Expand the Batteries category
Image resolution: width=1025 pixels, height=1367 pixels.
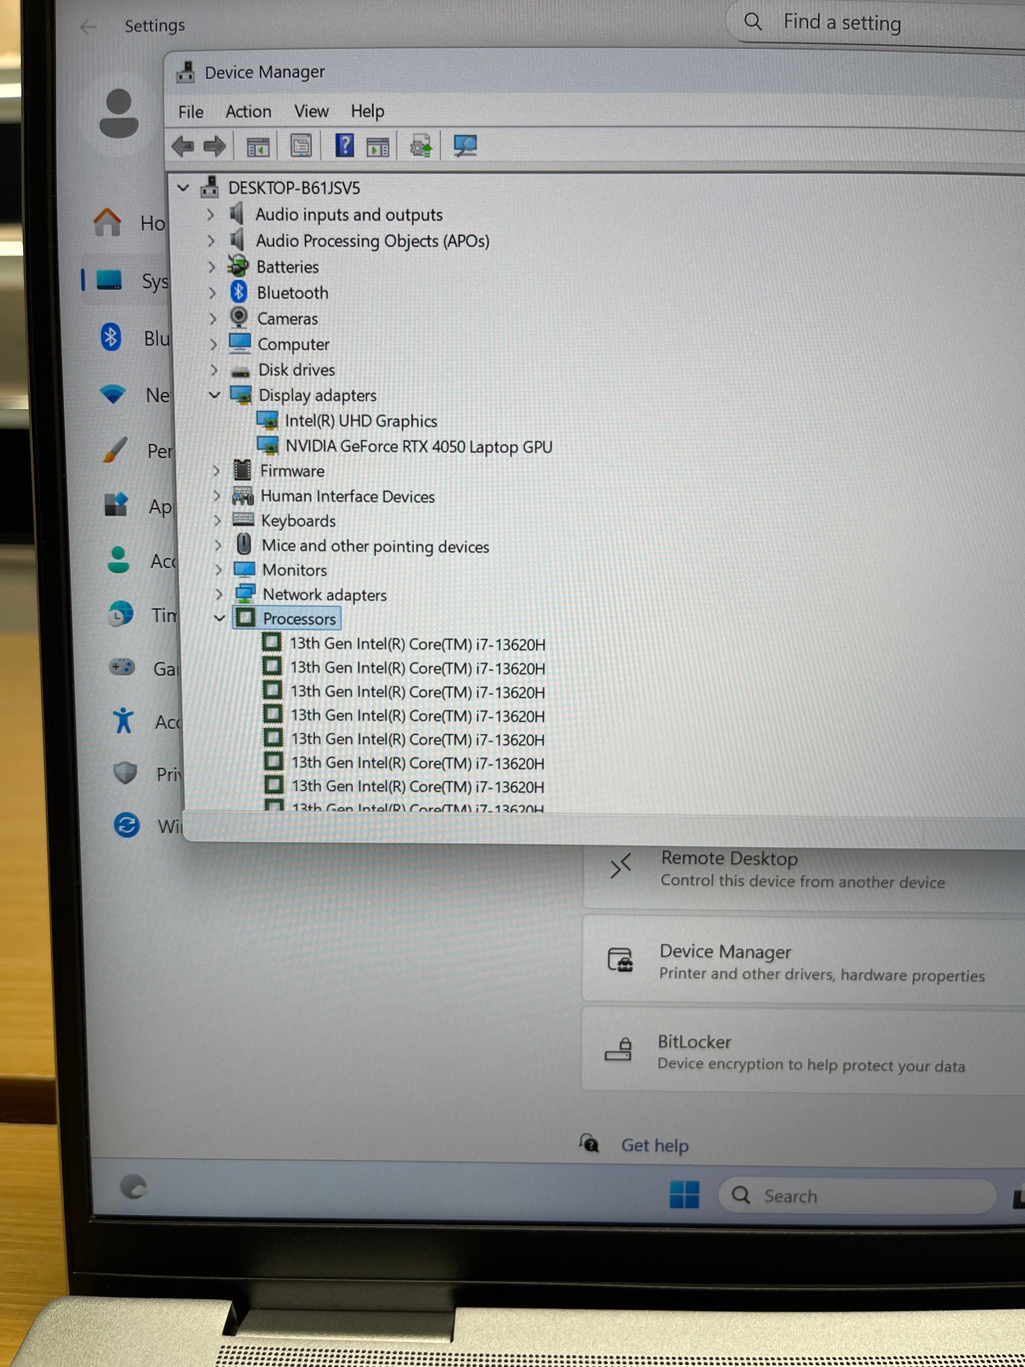point(211,267)
